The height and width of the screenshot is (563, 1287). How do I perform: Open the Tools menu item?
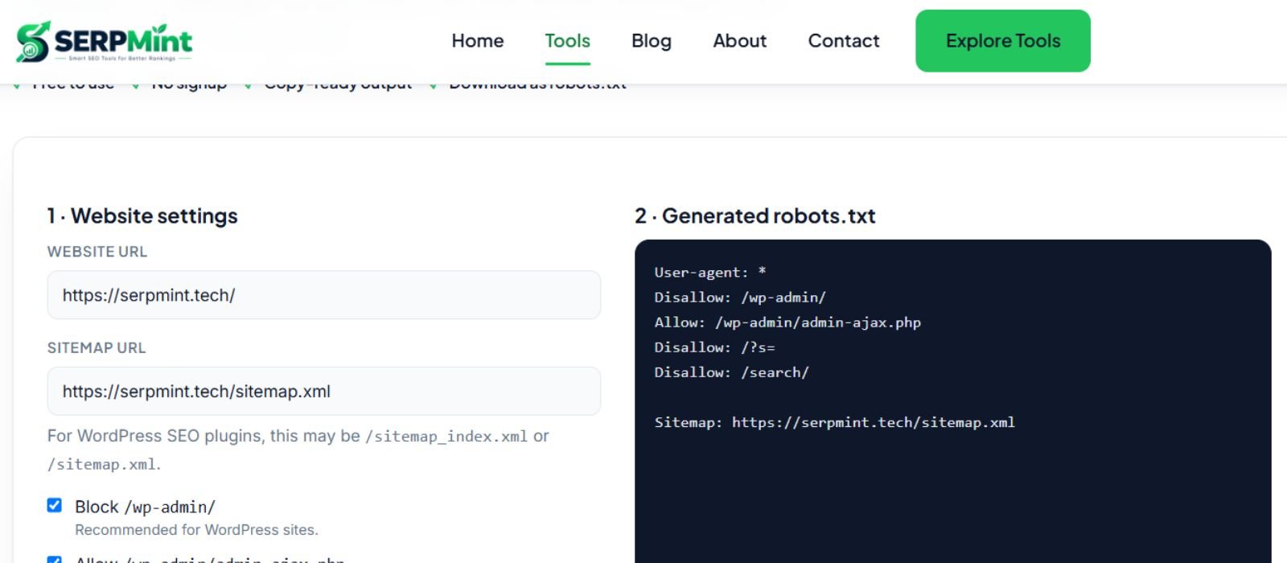pyautogui.click(x=567, y=41)
